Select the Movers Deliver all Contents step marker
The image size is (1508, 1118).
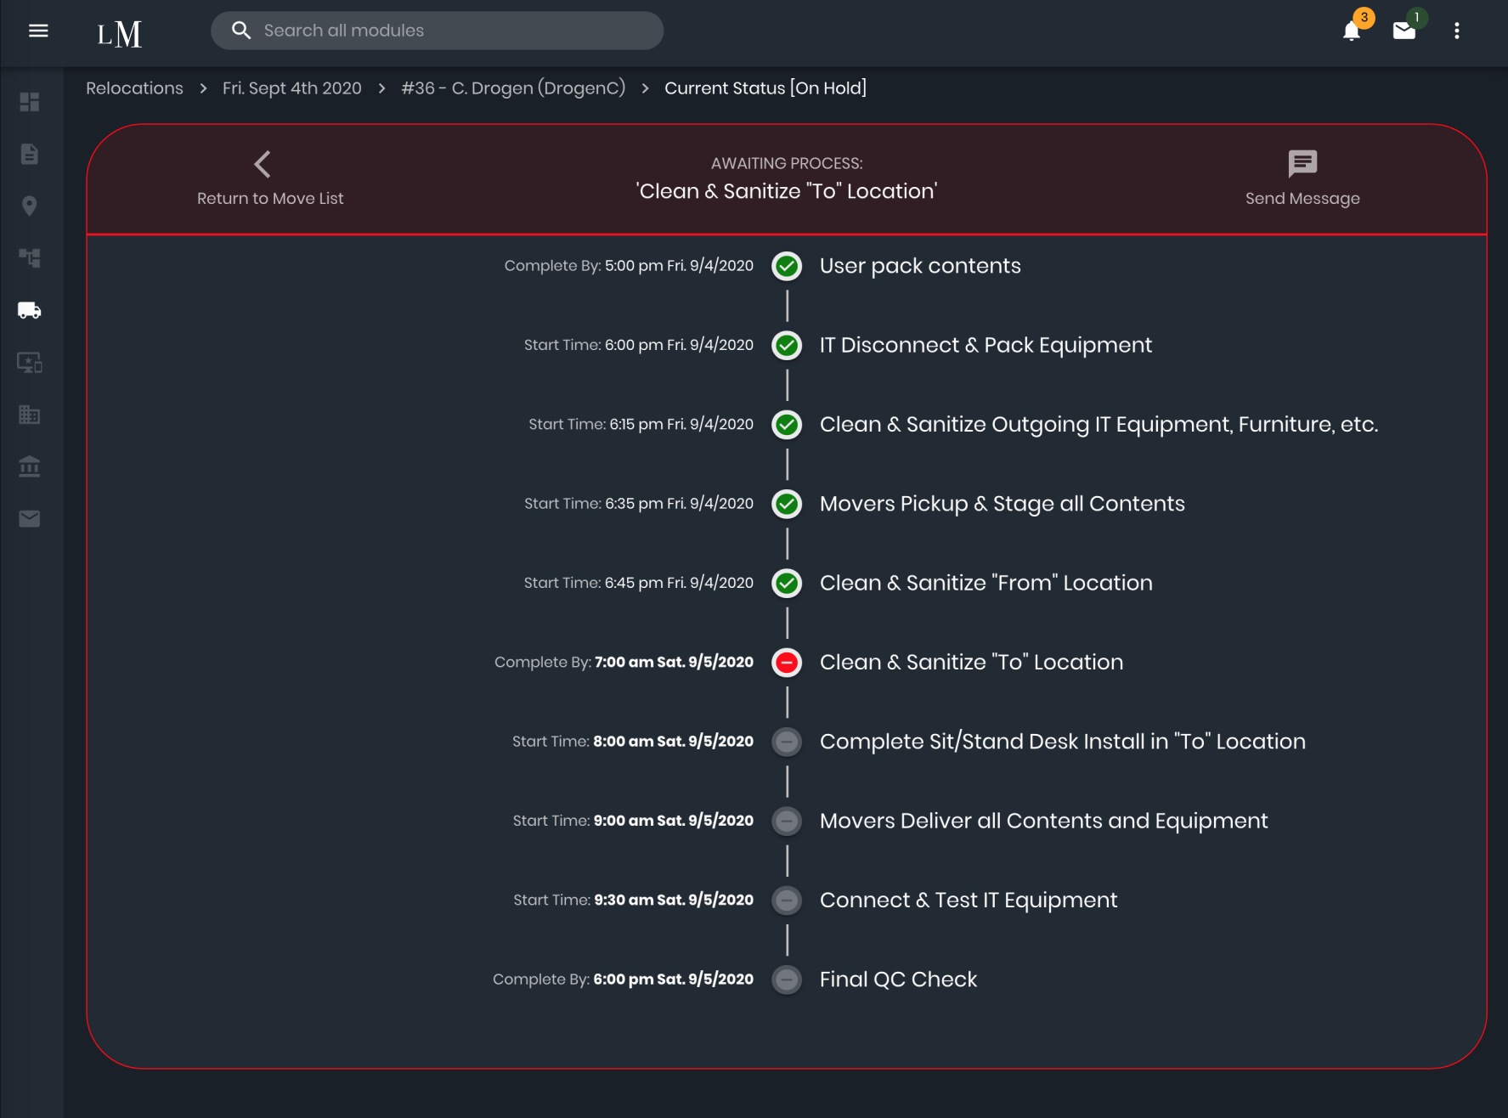coord(788,821)
